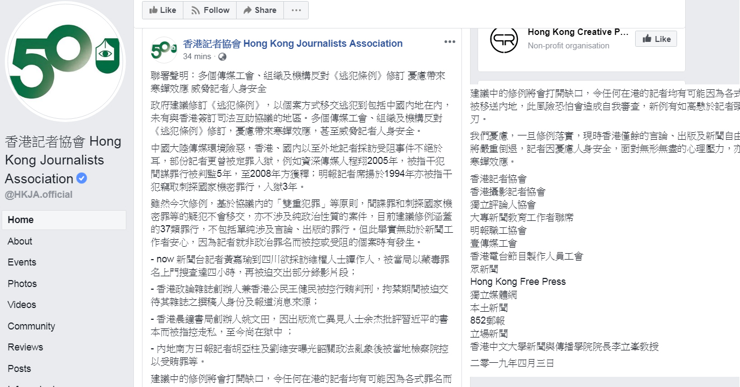Click the Follow page button
This screenshot has width=740, height=387.
[x=210, y=10]
